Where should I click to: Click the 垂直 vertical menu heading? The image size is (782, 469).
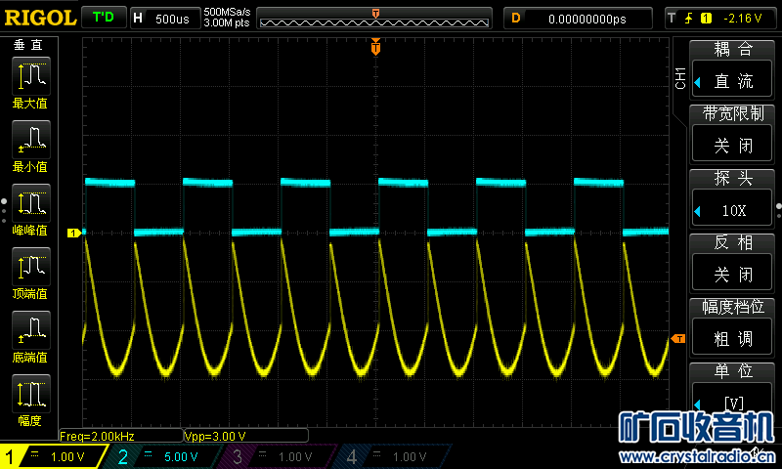[x=28, y=45]
